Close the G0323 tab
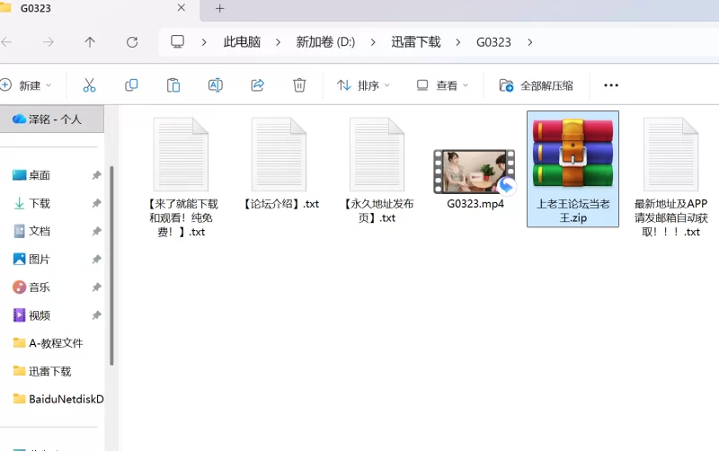 [x=182, y=8]
